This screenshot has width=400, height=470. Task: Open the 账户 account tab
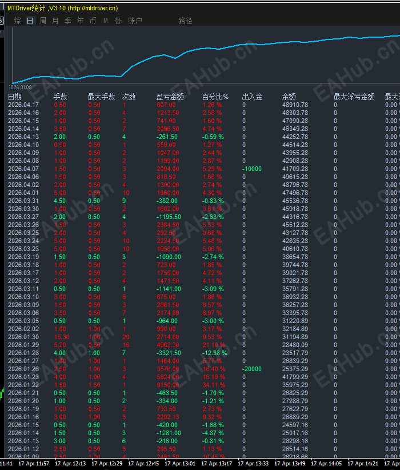(135, 21)
